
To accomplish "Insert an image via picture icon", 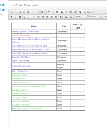I will (62, 12).
